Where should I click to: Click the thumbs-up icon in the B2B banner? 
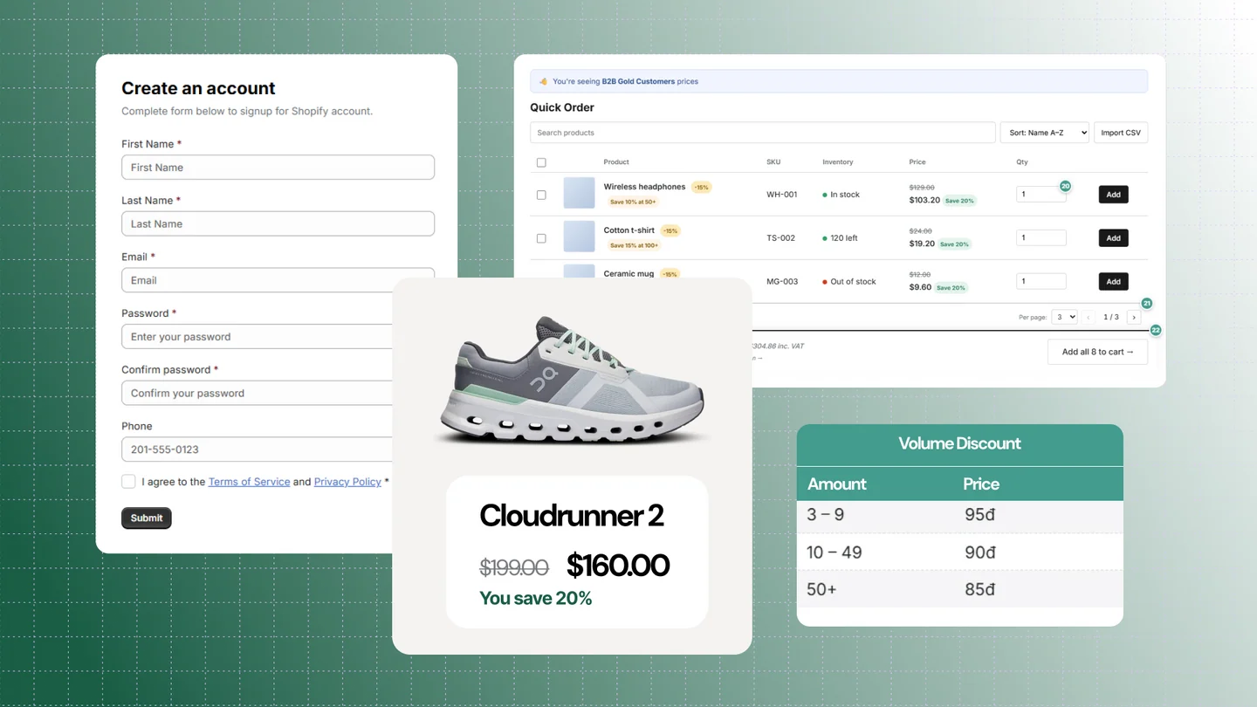point(543,82)
